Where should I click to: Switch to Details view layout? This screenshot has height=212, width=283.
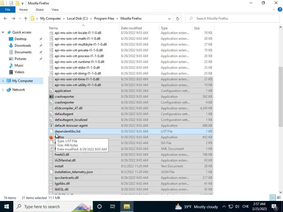pos(273,198)
